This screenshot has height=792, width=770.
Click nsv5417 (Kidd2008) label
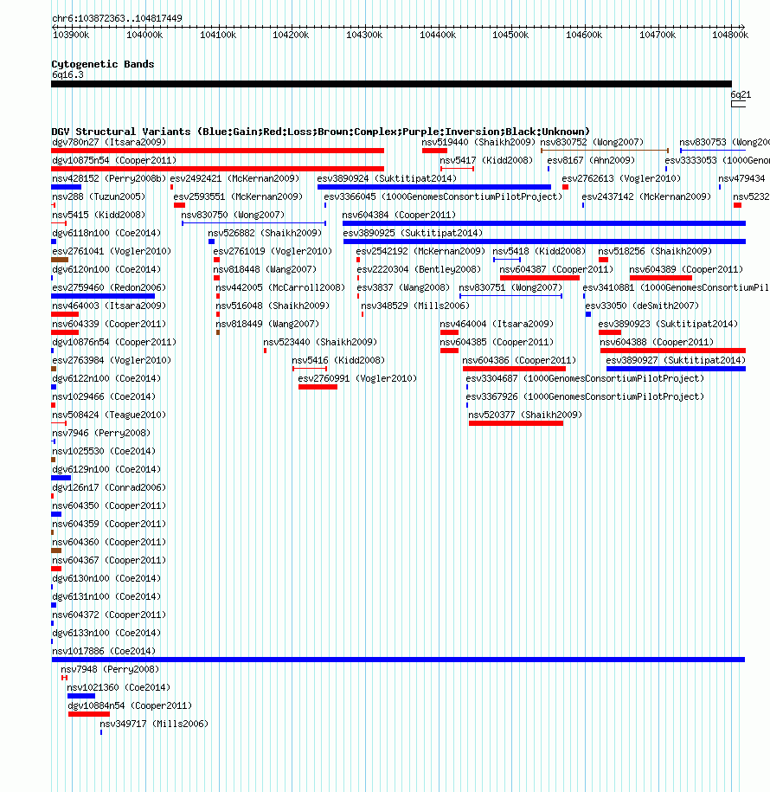click(x=486, y=161)
